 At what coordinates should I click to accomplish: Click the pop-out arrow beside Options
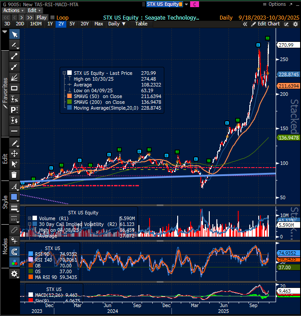tap(291, 4)
